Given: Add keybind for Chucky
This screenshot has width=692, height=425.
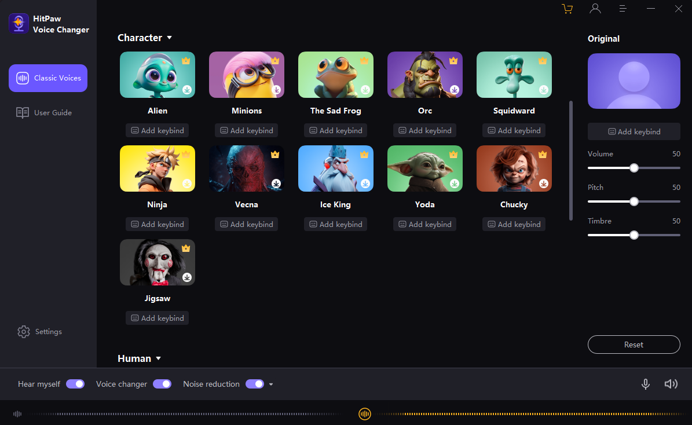Looking at the screenshot, I should 514,224.
